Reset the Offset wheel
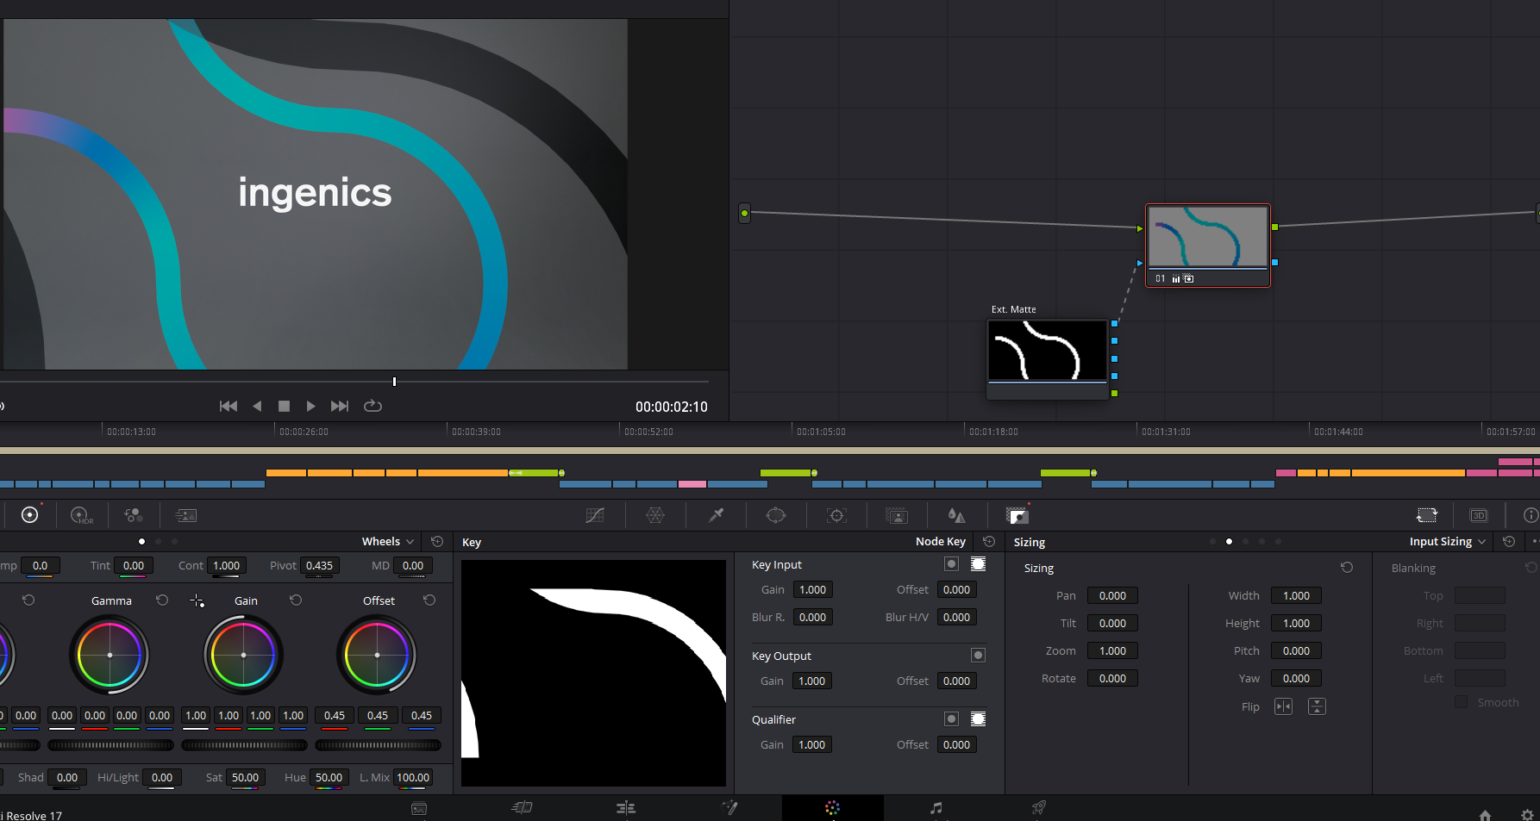 (x=429, y=600)
